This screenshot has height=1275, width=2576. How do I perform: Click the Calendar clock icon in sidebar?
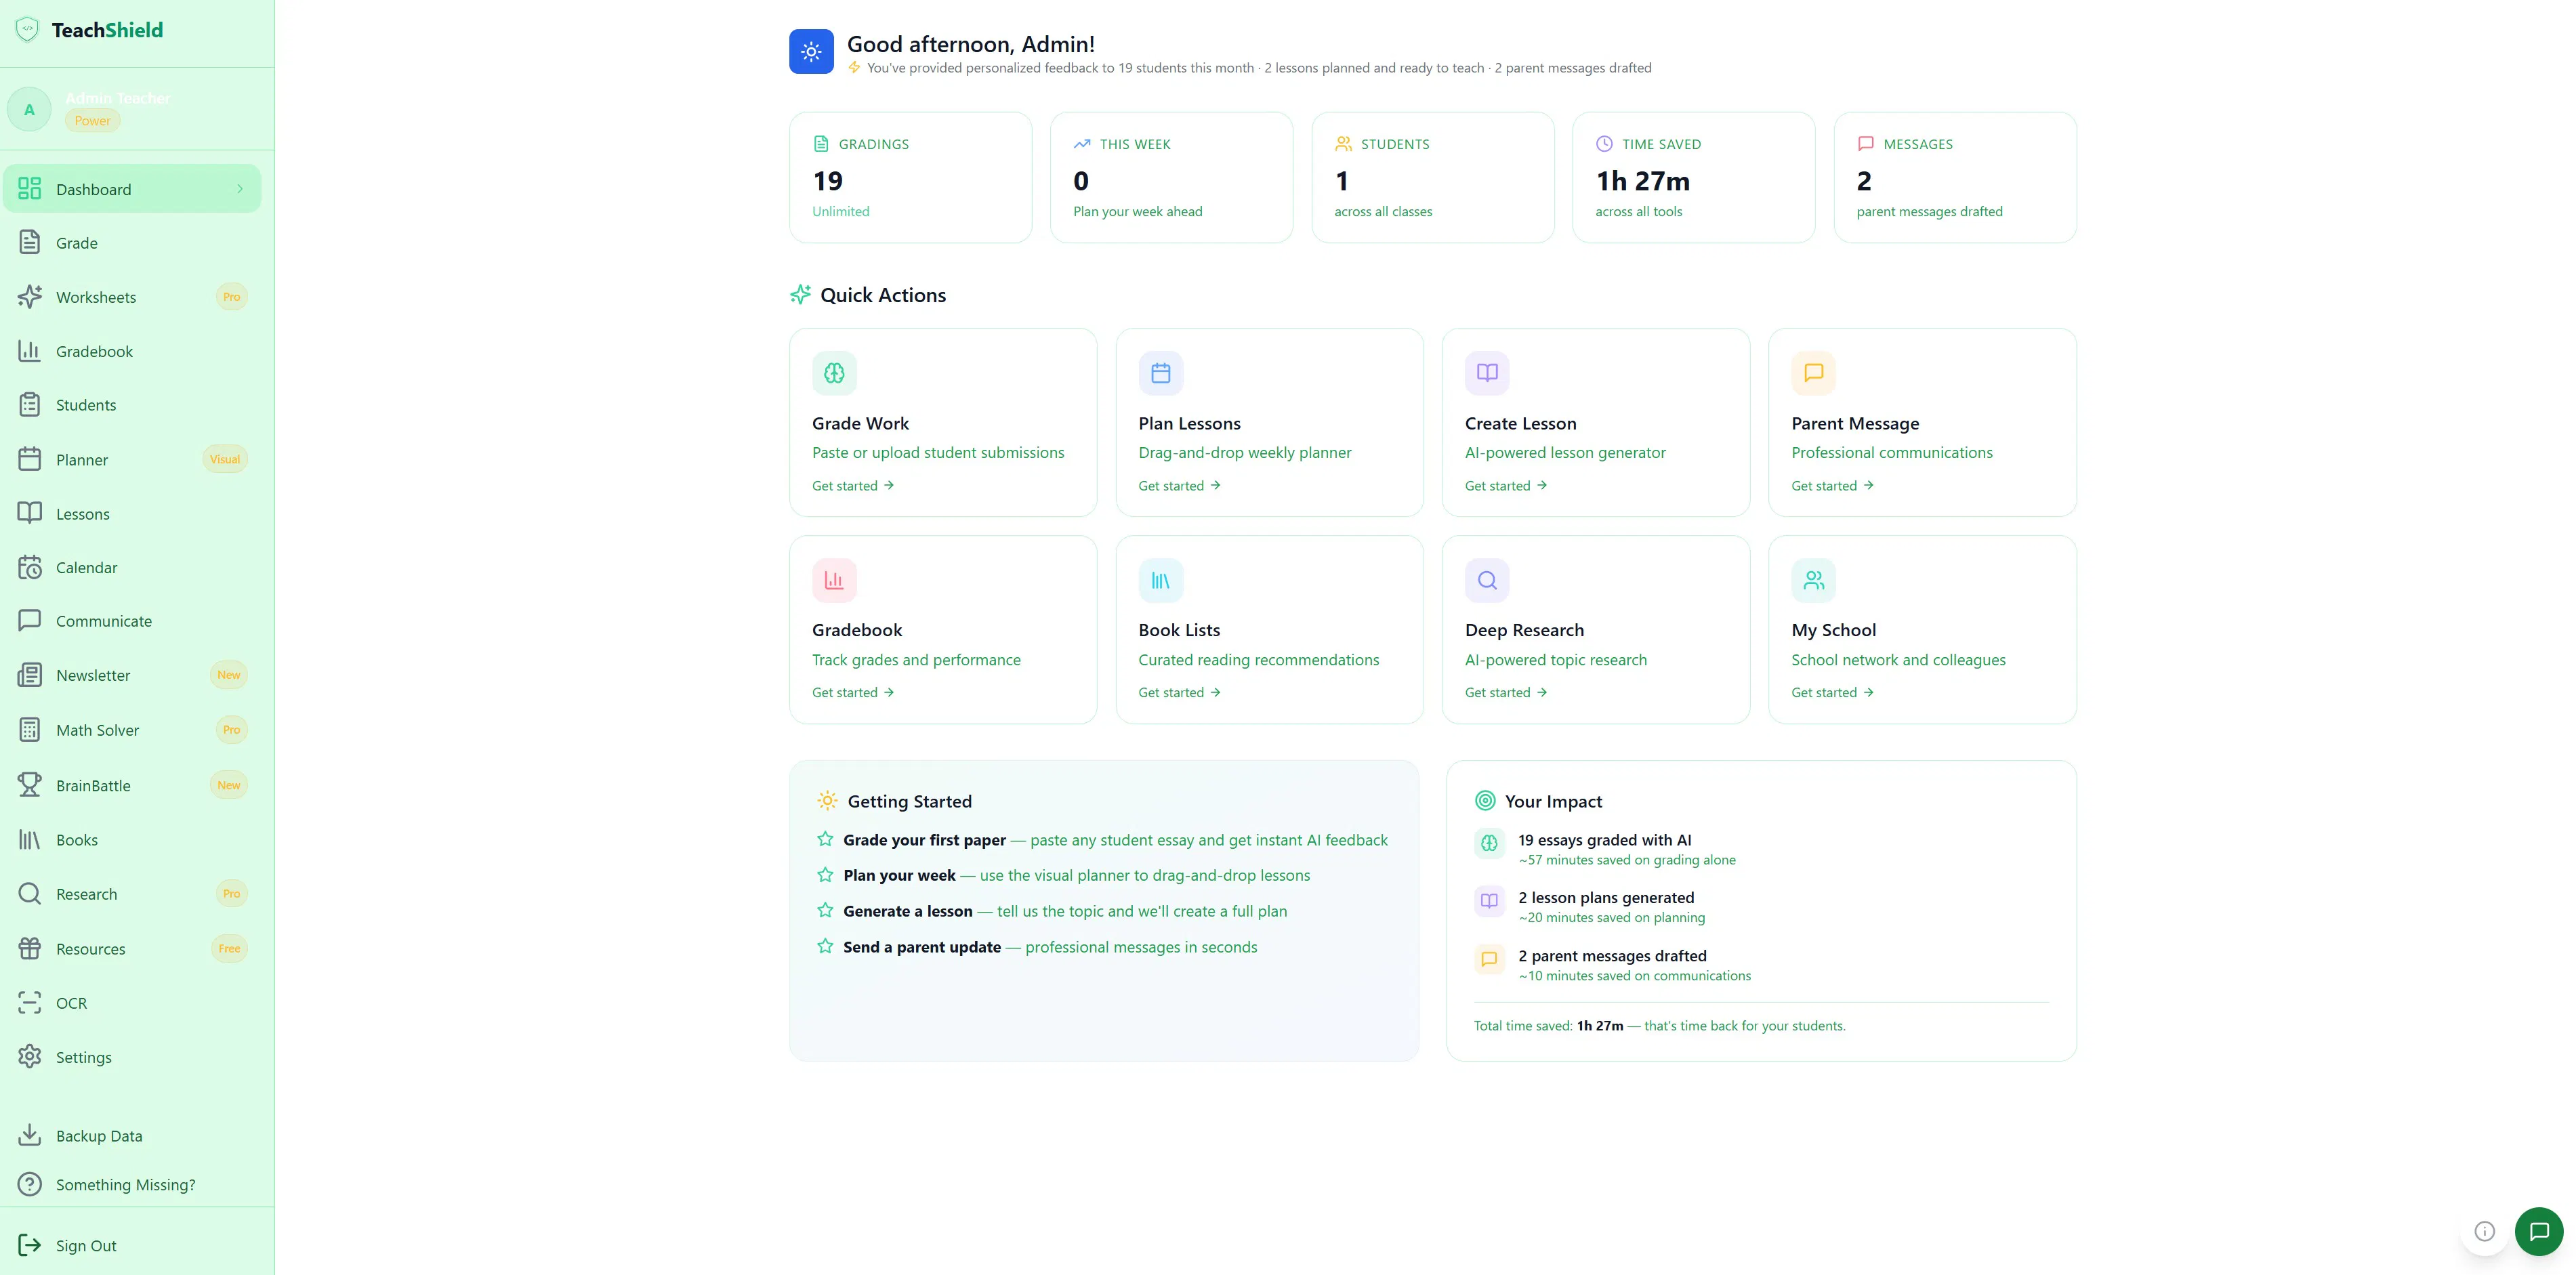pos(30,568)
